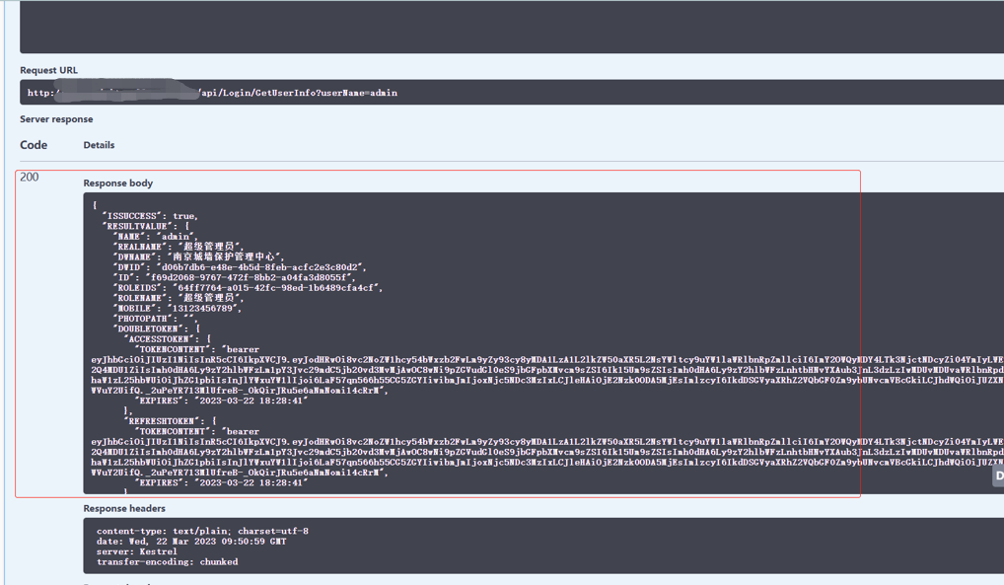The height and width of the screenshot is (585, 1004).
Task: Click the "ID" value f69d2068-9767 line
Action: point(234,277)
